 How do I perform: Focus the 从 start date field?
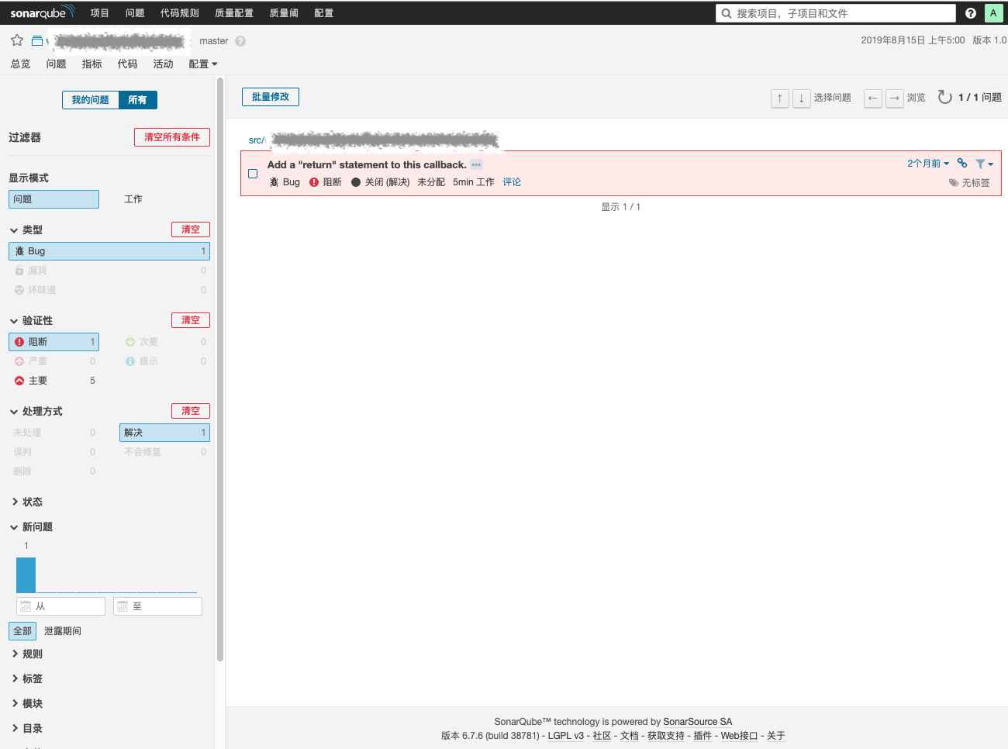tap(60, 606)
